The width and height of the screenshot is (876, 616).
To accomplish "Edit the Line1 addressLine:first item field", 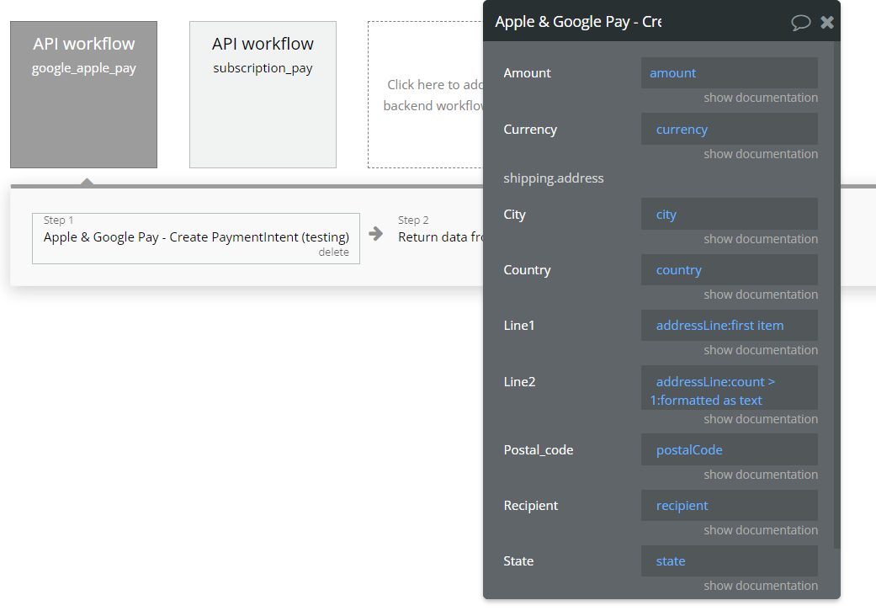I will click(729, 325).
